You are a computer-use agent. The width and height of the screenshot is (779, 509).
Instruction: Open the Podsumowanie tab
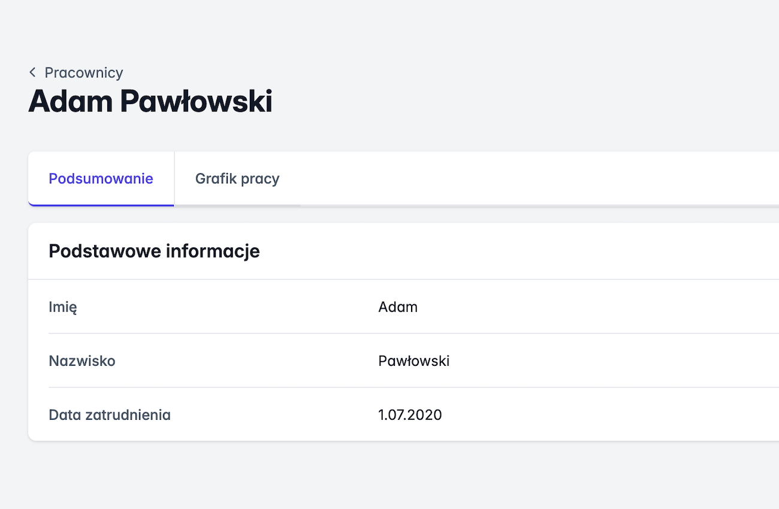(101, 178)
